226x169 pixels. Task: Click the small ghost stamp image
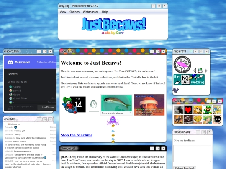94,104
